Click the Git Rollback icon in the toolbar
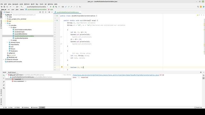 coord(80,7)
